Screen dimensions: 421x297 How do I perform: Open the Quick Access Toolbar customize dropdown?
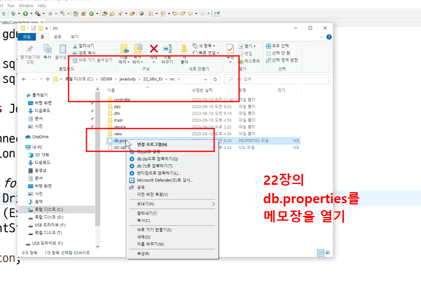(x=47, y=28)
